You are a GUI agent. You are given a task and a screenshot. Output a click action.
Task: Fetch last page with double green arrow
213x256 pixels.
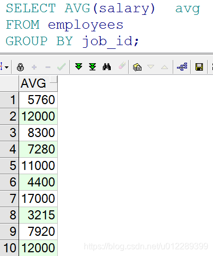click(x=92, y=67)
